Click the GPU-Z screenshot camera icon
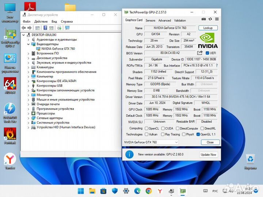This screenshot has height=197, width=263. [203, 19]
